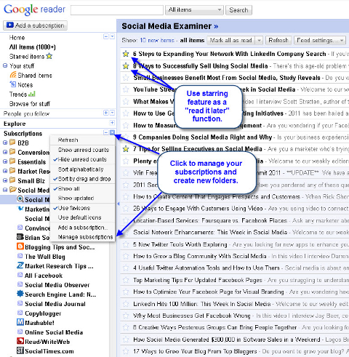Click the Mashable favicon
The width and height of the screenshot is (349, 357).
point(20,322)
